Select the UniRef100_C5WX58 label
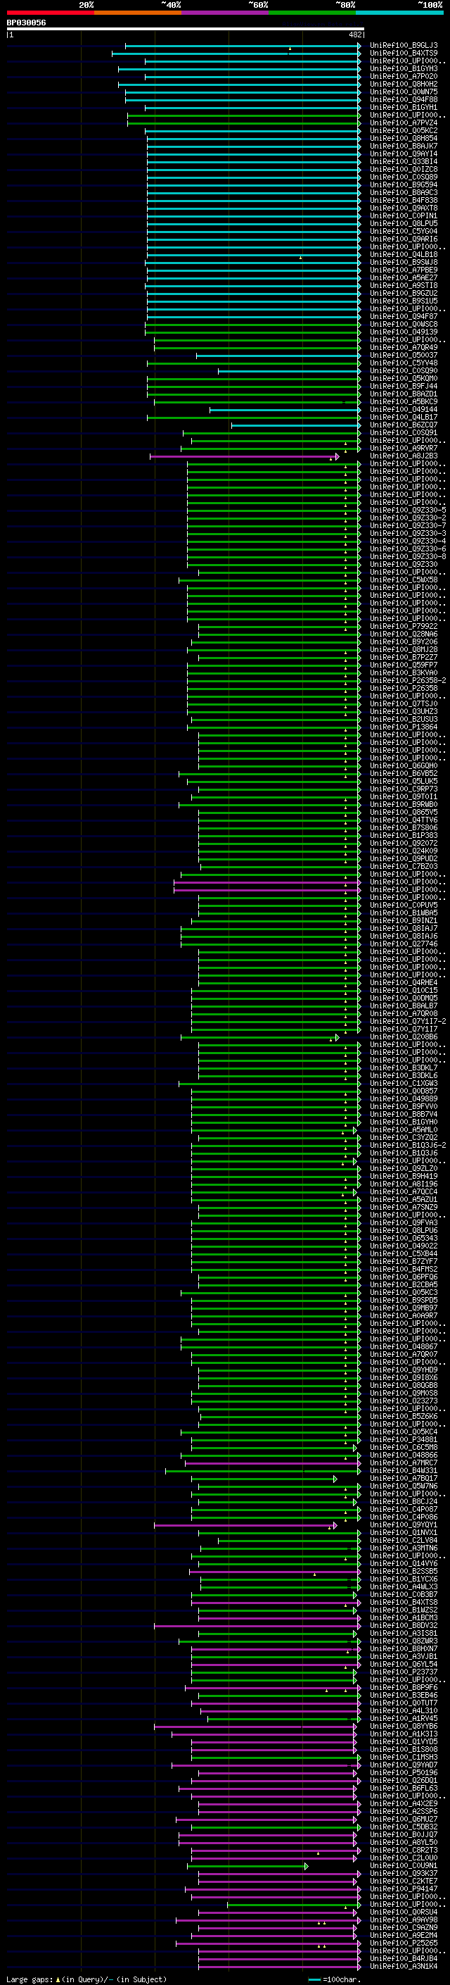This screenshot has height=1985, width=450. [403, 580]
